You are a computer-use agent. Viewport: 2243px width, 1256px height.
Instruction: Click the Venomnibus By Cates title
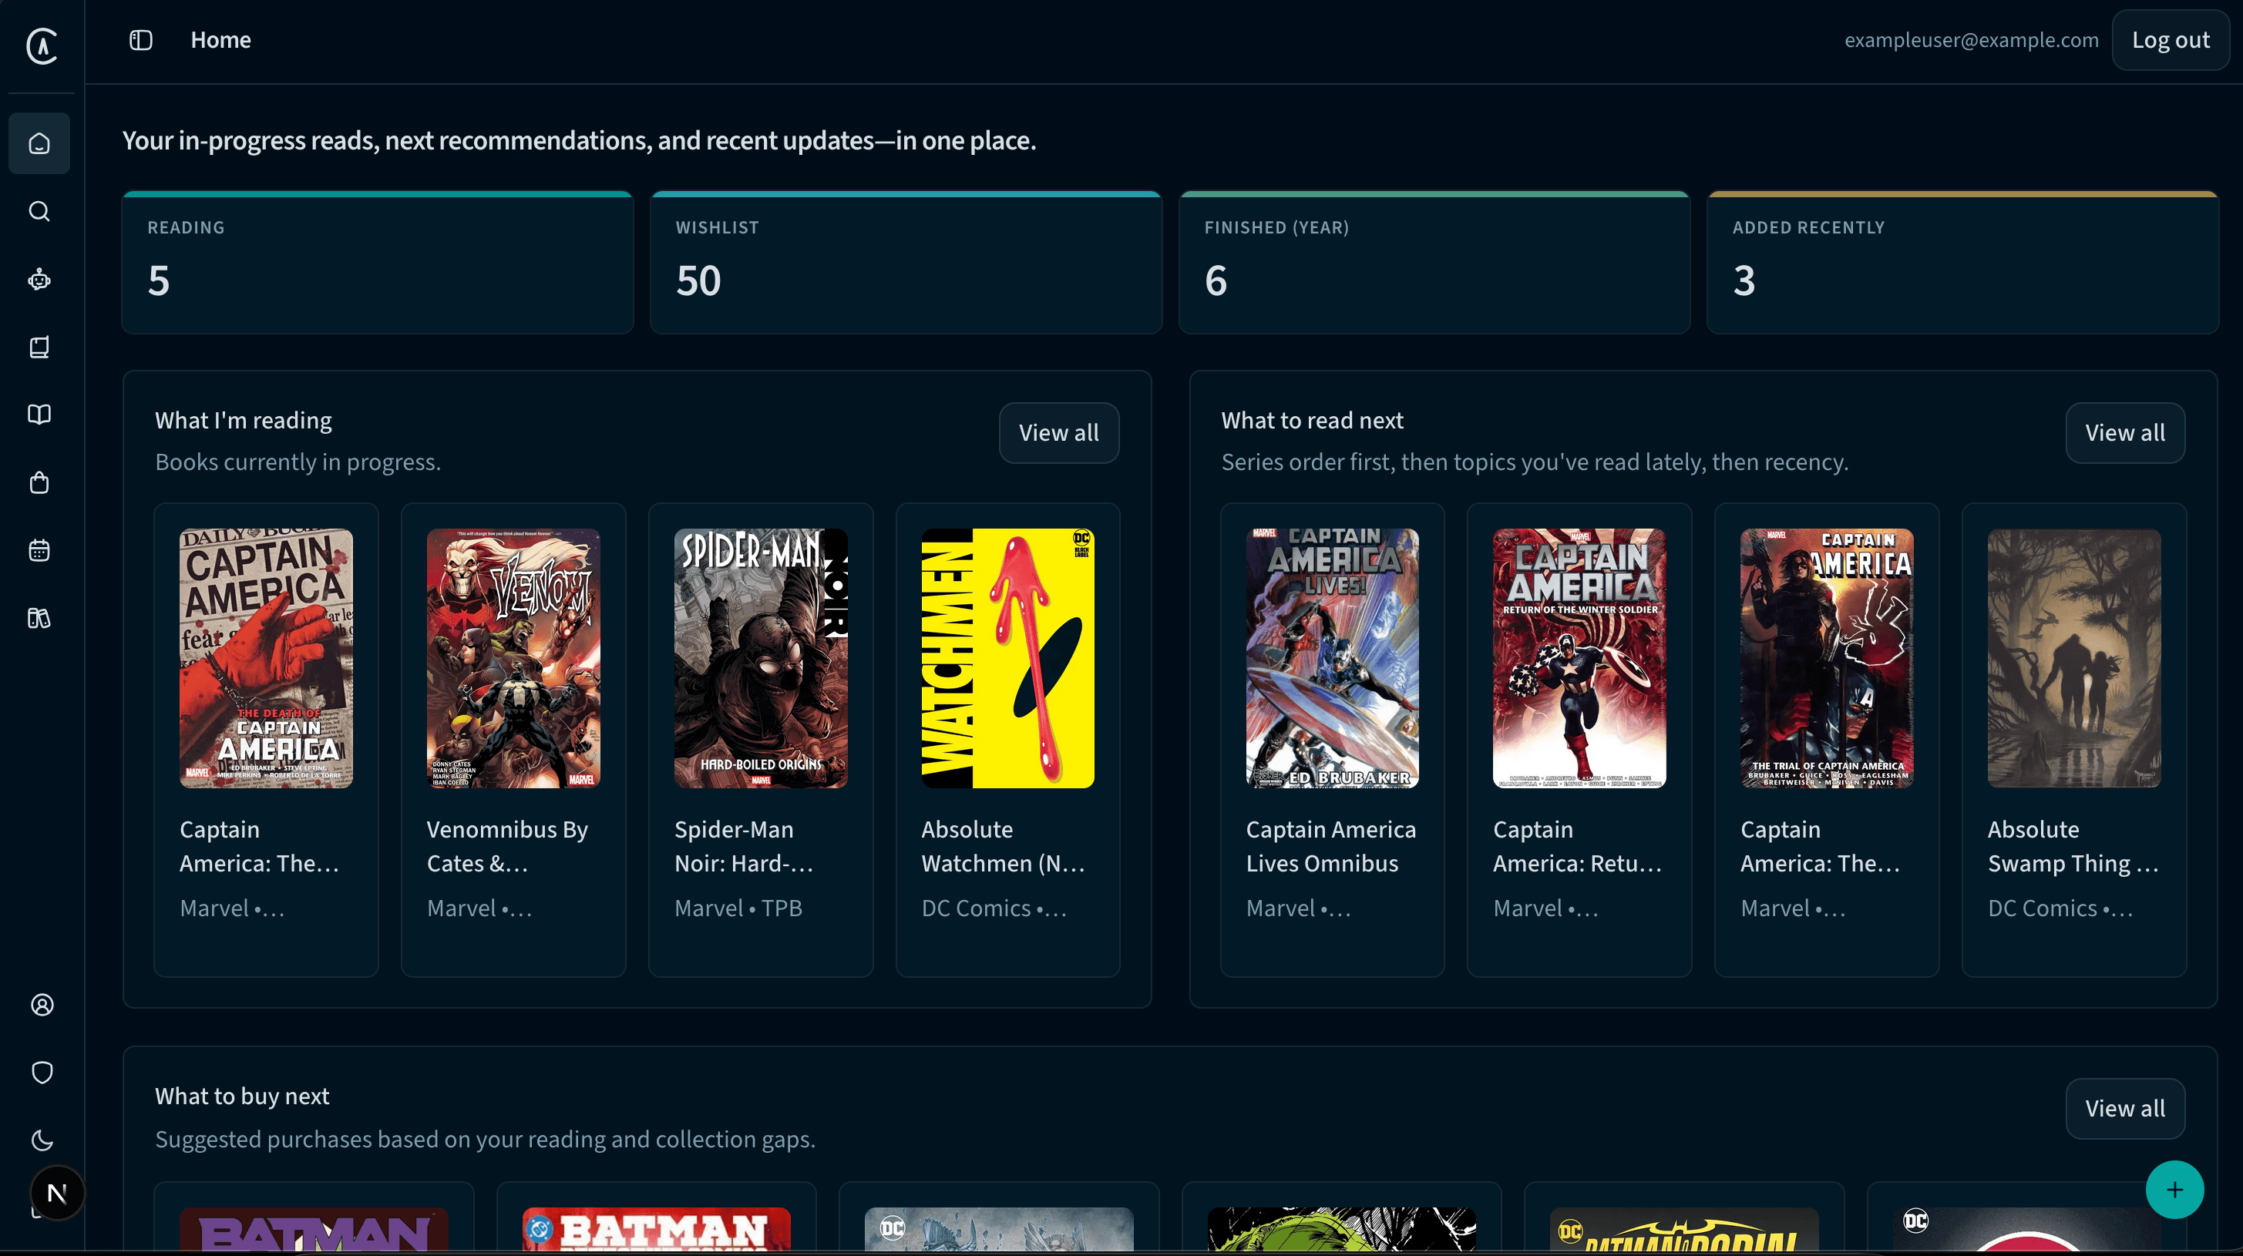(508, 846)
